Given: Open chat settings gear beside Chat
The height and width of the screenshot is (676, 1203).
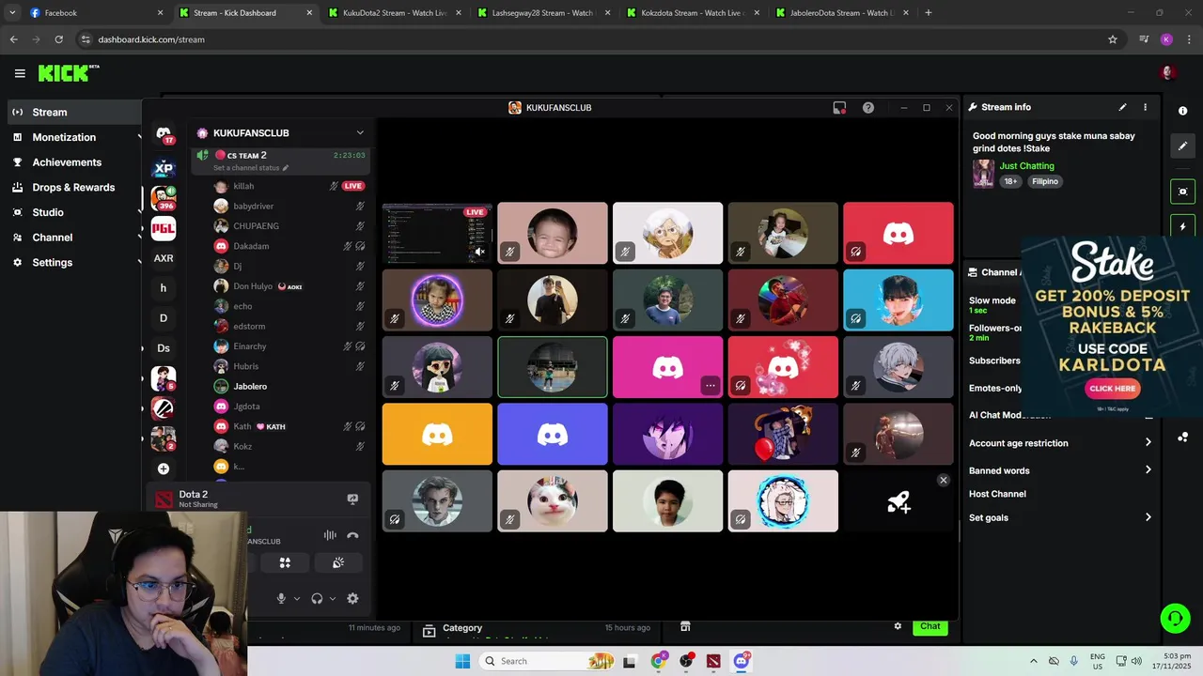Looking at the screenshot, I should pyautogui.click(x=898, y=626).
